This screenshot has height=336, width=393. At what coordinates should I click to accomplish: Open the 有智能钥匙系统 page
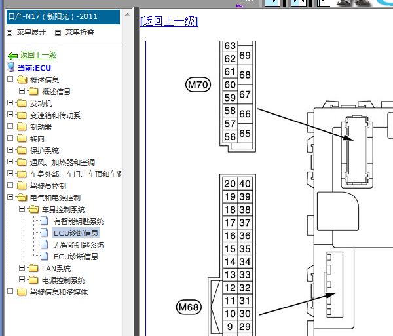click(79, 221)
